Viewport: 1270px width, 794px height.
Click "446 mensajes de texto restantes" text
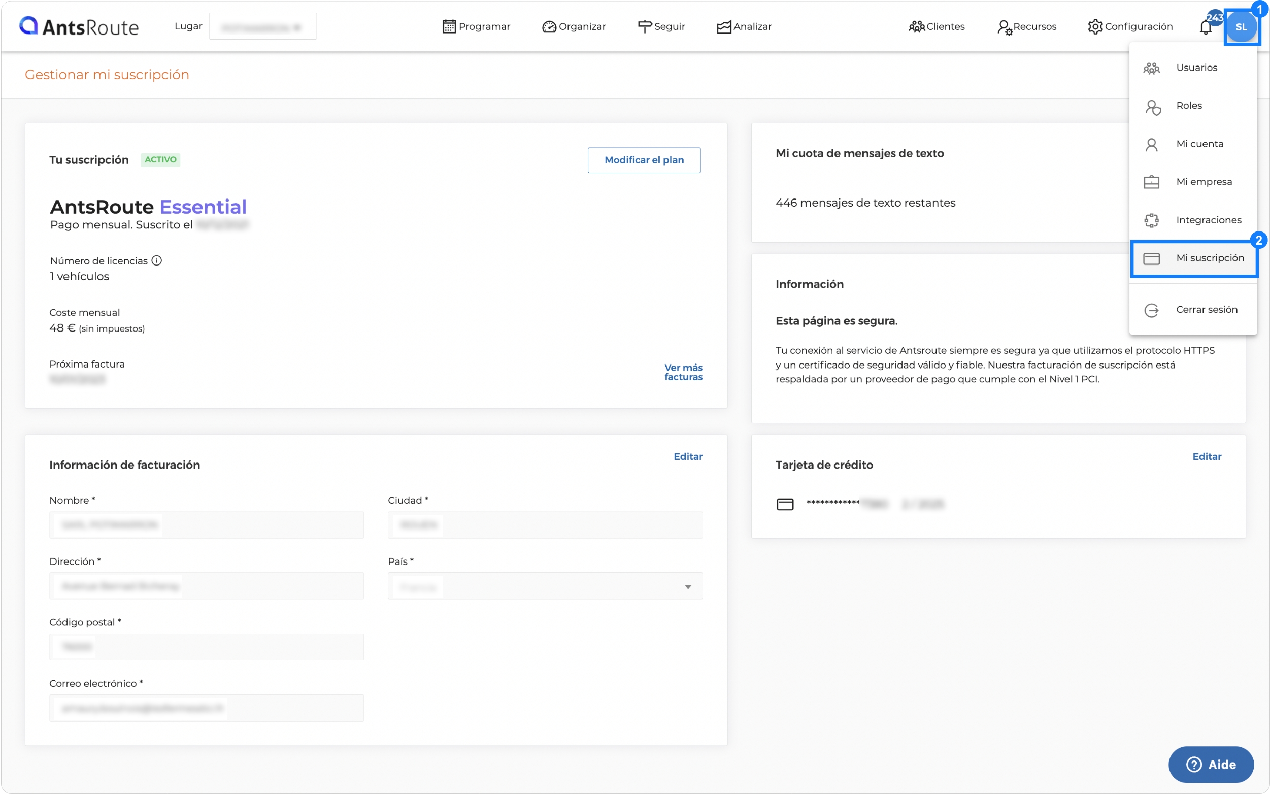865,203
